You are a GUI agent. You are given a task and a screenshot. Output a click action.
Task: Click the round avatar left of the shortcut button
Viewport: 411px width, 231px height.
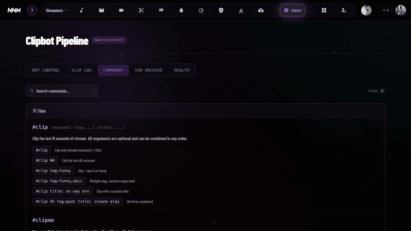[x=366, y=10]
